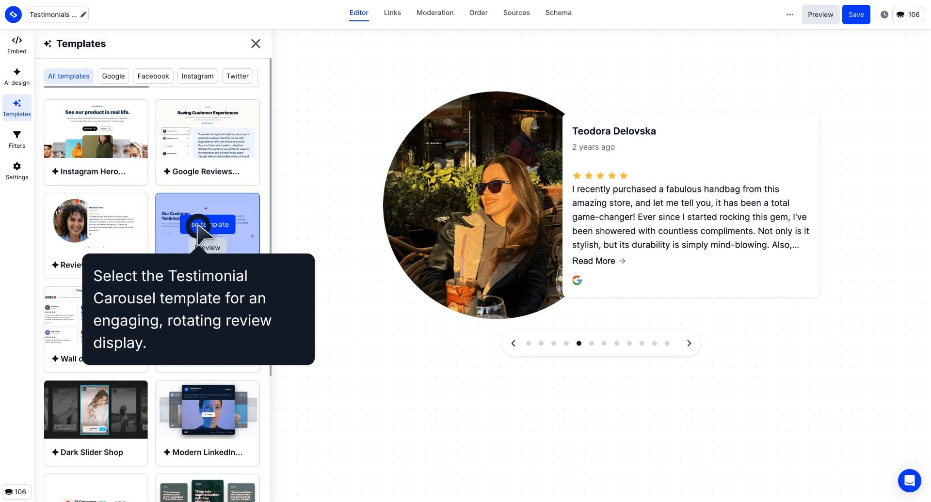The width and height of the screenshot is (931, 502).
Task: Open the chat support bubble
Action: [x=909, y=480]
